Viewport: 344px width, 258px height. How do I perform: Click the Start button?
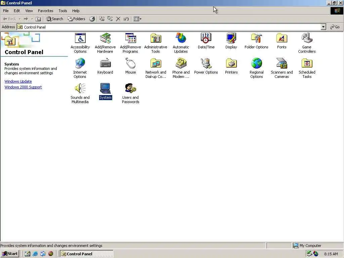pos(10,254)
